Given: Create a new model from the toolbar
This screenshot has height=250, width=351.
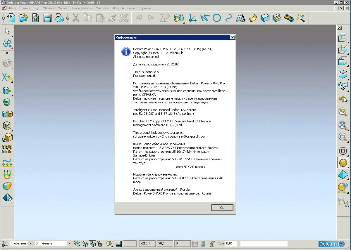Looking at the screenshot, I should point(11,18).
